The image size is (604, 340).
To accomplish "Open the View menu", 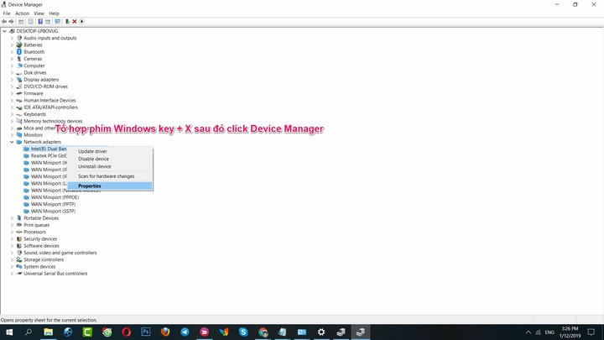I will [x=39, y=13].
